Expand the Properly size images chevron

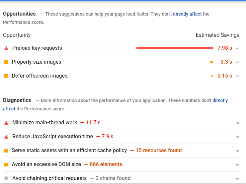pos(237,62)
